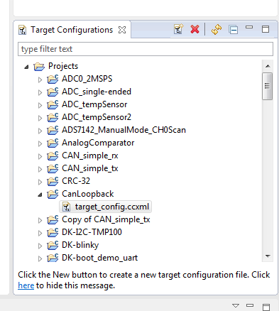
Task: Expand the CAN_simple_tx project arrow
Action: click(40, 169)
